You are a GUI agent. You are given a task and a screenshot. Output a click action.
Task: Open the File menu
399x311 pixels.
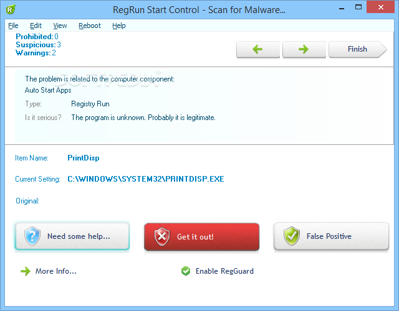pyautogui.click(x=13, y=26)
